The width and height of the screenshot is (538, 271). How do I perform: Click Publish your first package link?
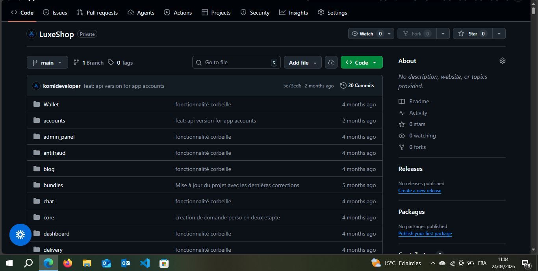(x=425, y=234)
